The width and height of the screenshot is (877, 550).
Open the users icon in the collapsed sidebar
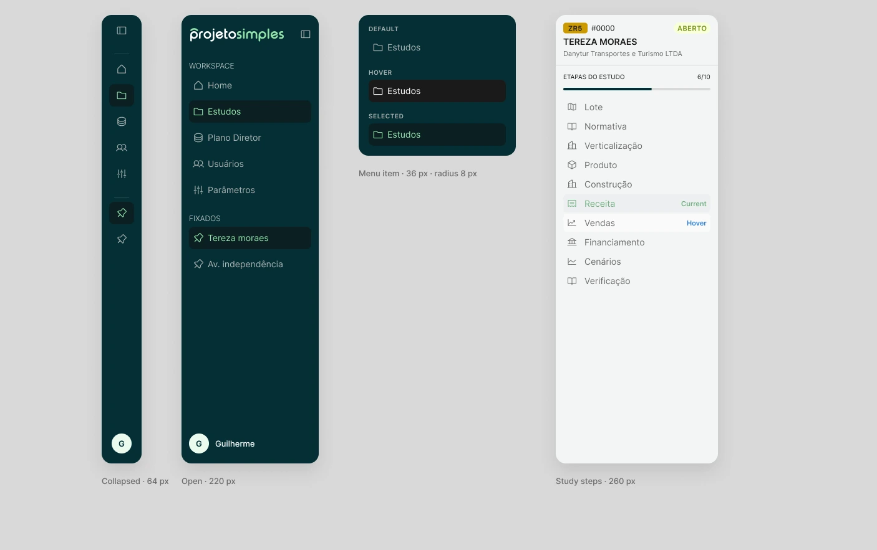(x=122, y=148)
